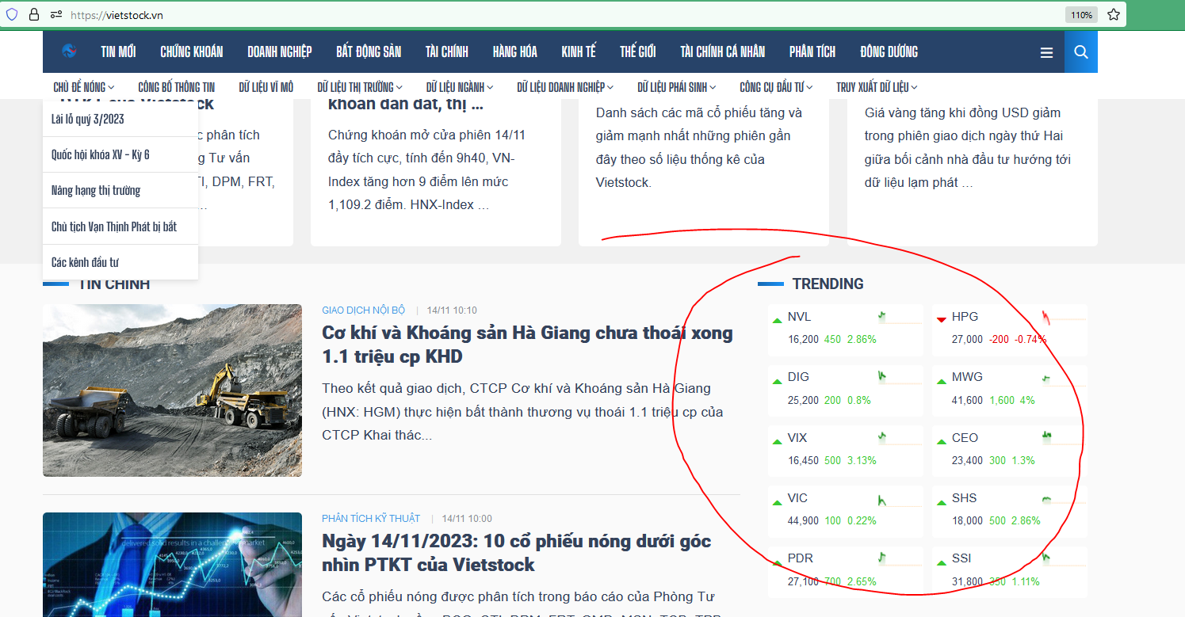The width and height of the screenshot is (1185, 617).
Task: Click the PDR mini sparkline chart
Action: (900, 559)
